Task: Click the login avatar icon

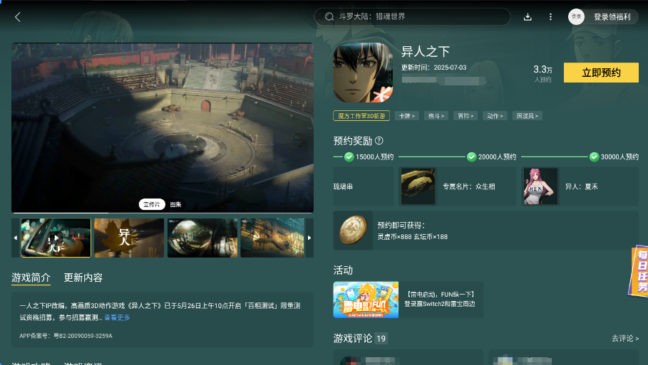Action: 576,17
